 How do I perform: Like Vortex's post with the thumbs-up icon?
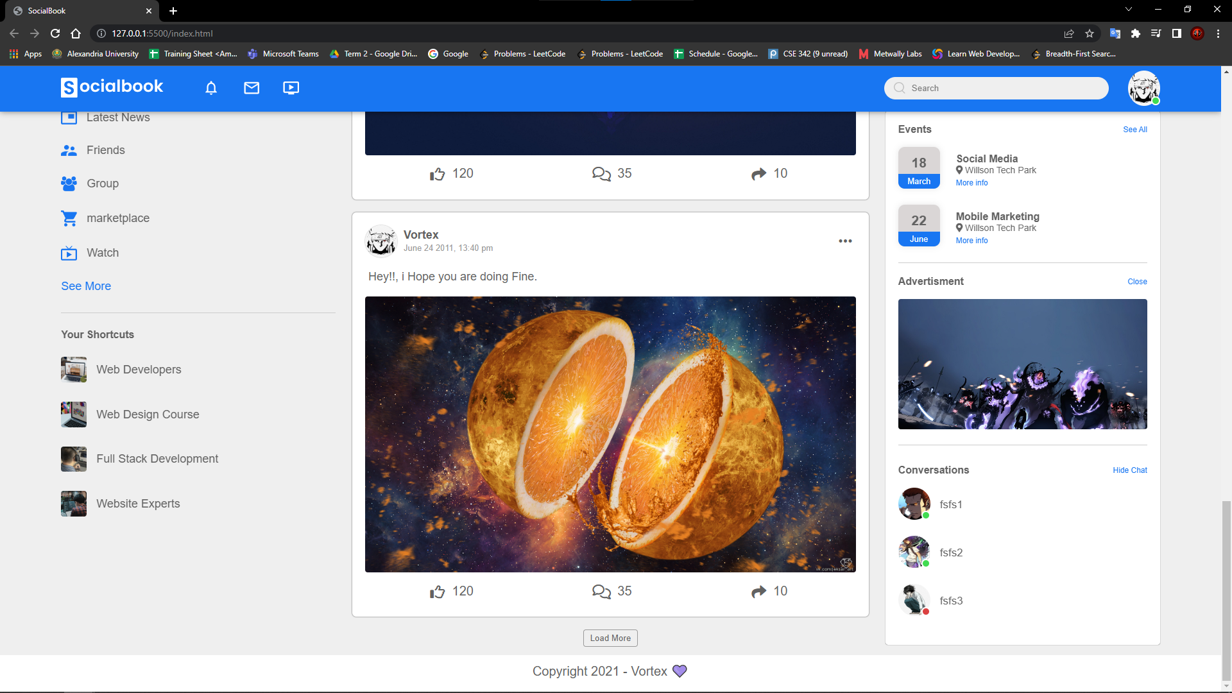(x=438, y=591)
